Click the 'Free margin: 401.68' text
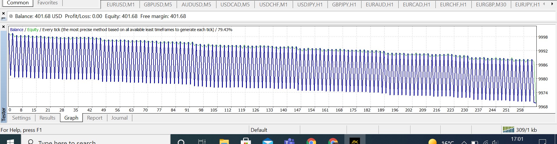The width and height of the screenshot is (557, 144). 163,16
